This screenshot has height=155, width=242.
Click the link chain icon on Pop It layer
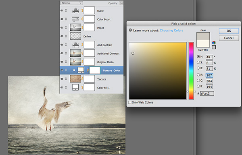point(82,28)
